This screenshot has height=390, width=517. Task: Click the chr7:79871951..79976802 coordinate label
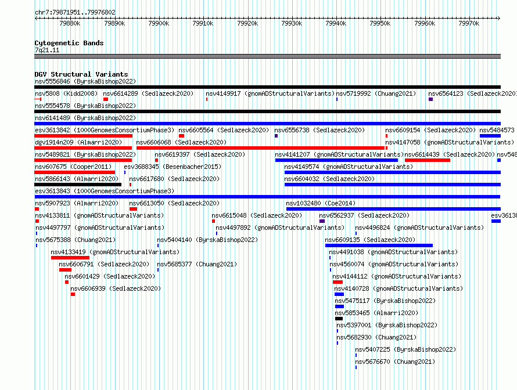point(75,13)
